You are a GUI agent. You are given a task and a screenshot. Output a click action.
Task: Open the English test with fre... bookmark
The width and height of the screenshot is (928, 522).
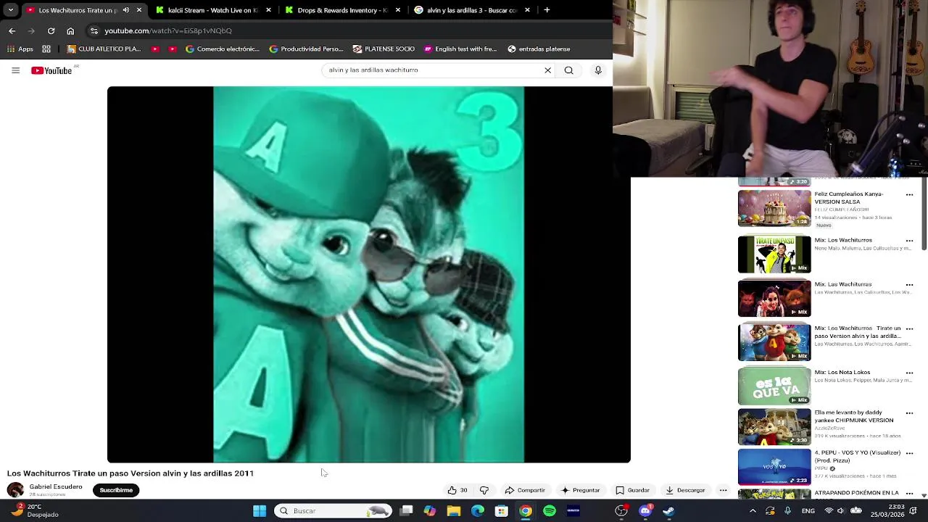click(460, 49)
